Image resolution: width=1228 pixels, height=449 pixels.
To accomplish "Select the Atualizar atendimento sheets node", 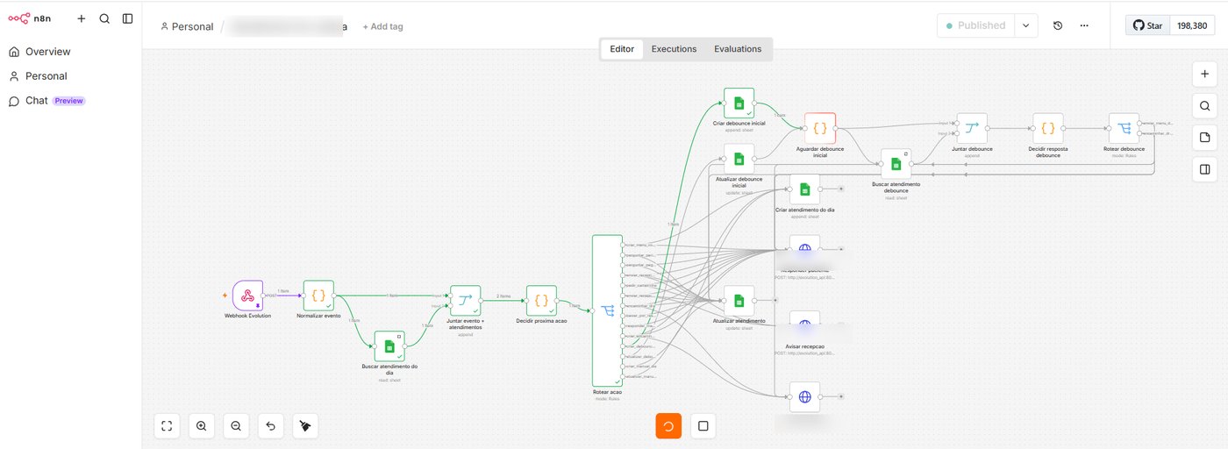I will click(739, 301).
